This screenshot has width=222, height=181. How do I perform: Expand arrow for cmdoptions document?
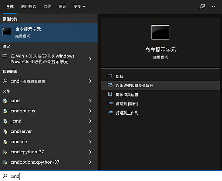(x=90, y=111)
